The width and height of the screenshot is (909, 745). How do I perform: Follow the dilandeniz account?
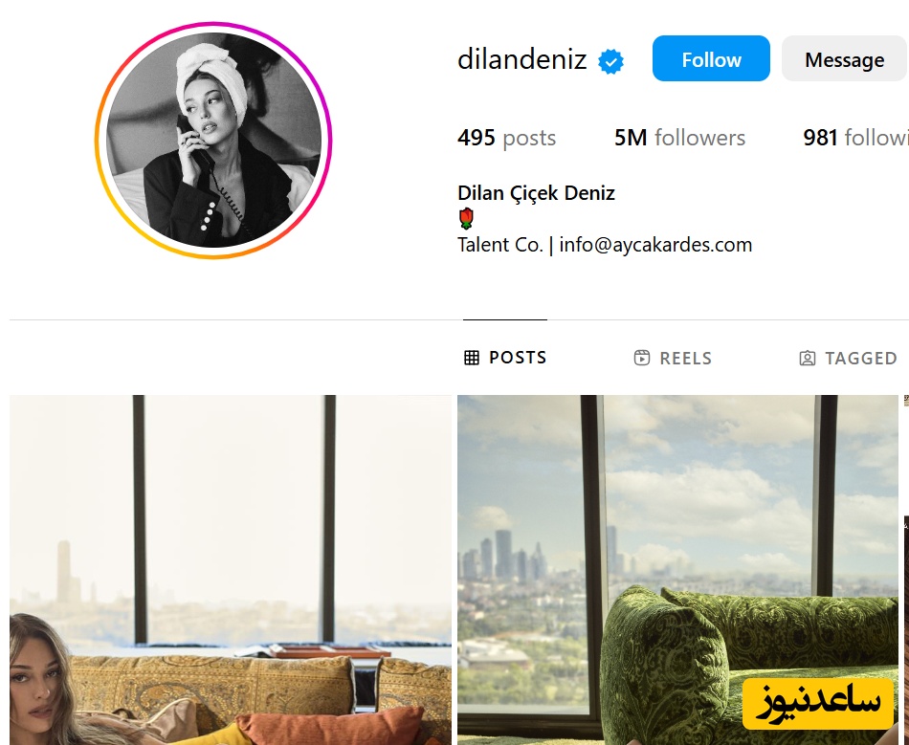tap(711, 58)
